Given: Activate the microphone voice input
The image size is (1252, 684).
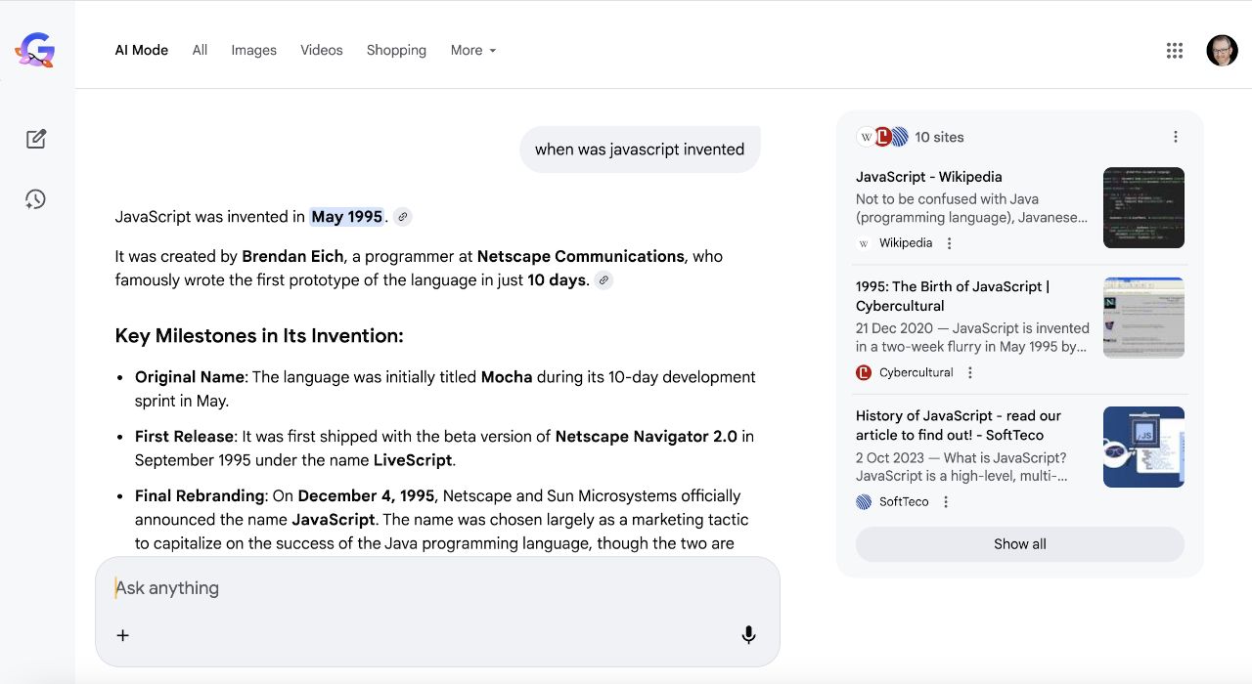Looking at the screenshot, I should (748, 635).
